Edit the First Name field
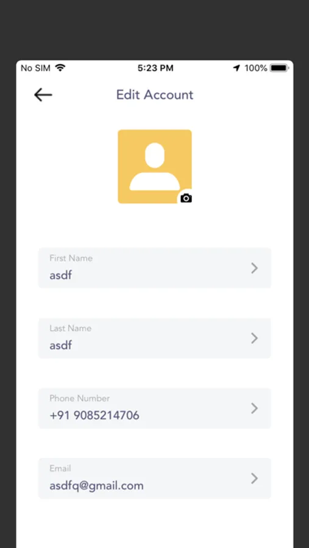 point(155,268)
